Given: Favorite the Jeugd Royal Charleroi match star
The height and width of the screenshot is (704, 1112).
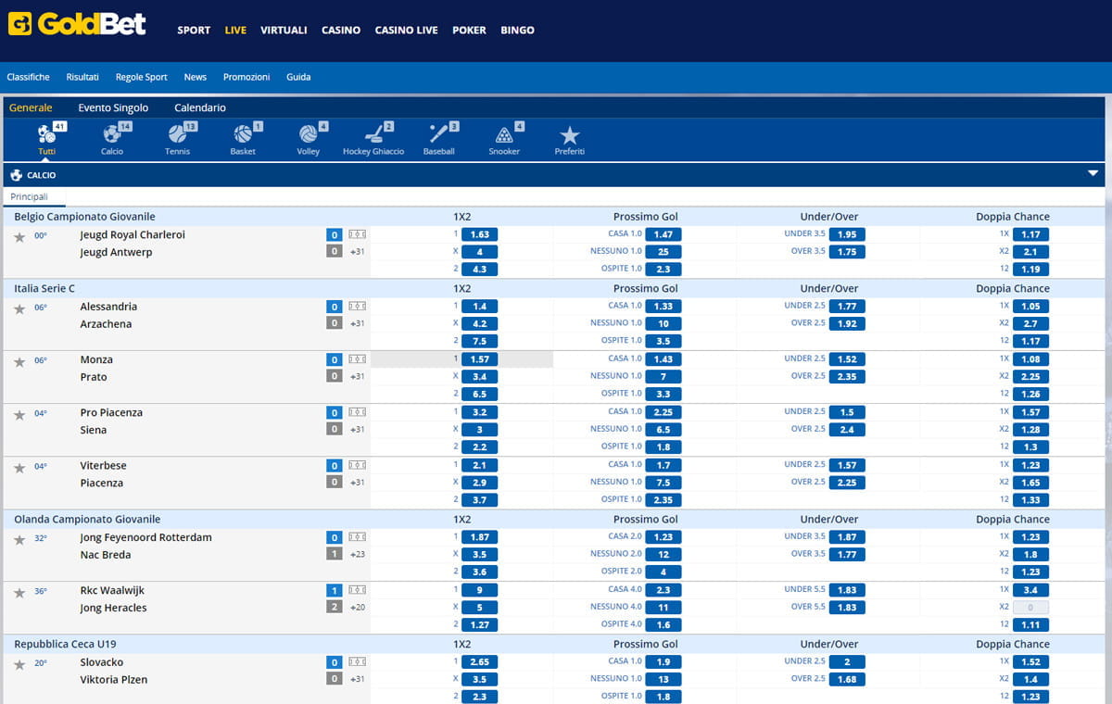Looking at the screenshot, I should pos(19,237).
